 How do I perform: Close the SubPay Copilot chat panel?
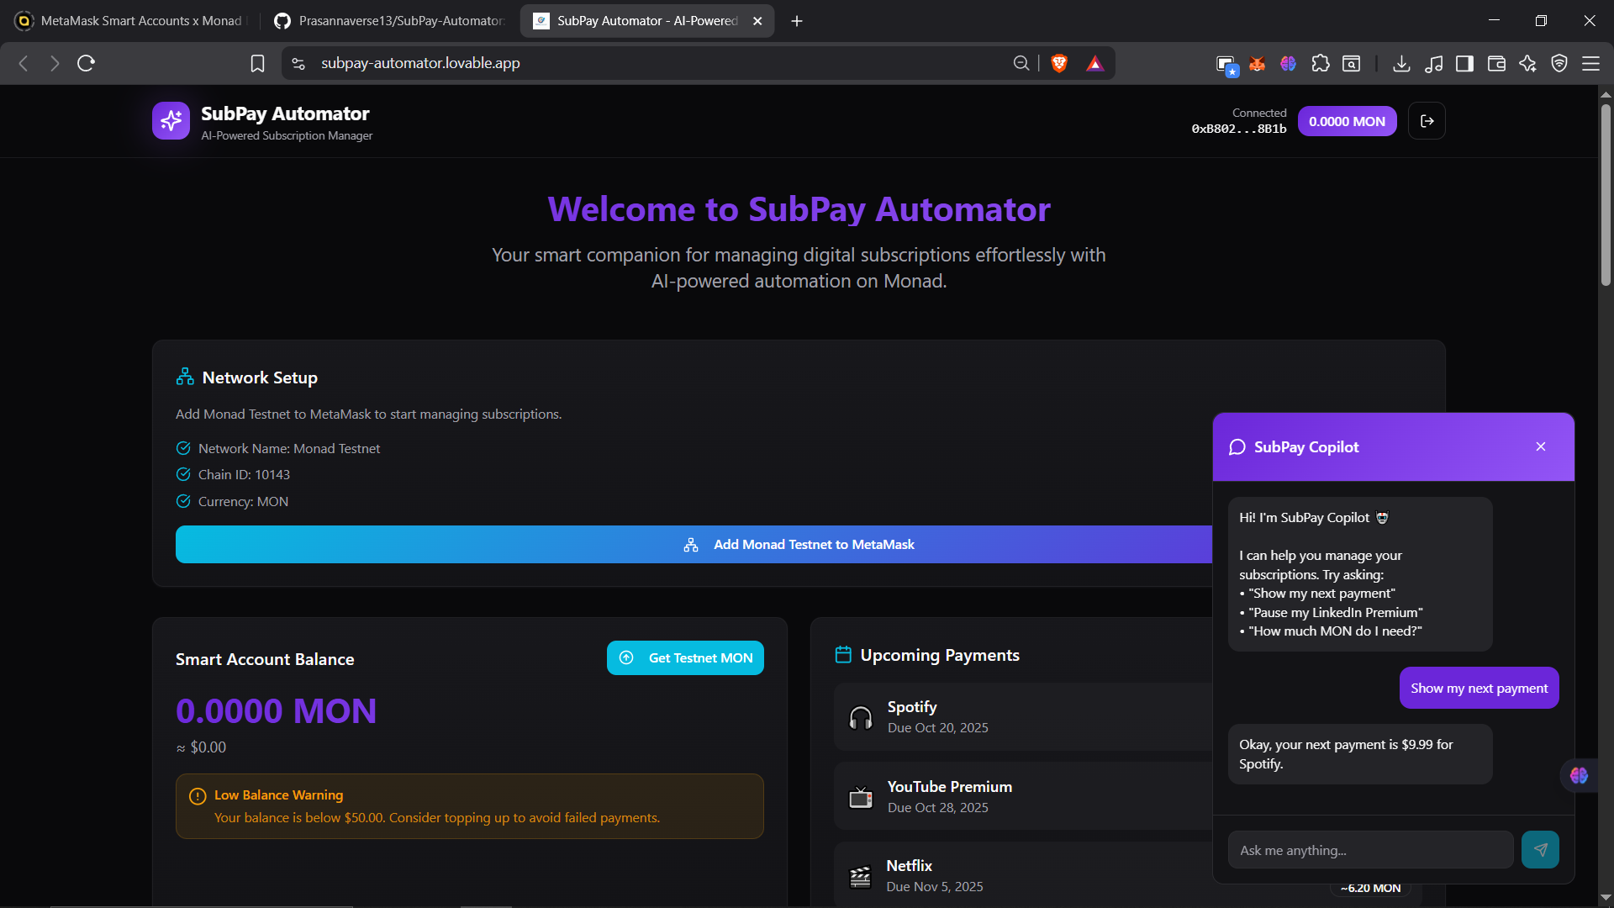click(x=1540, y=446)
